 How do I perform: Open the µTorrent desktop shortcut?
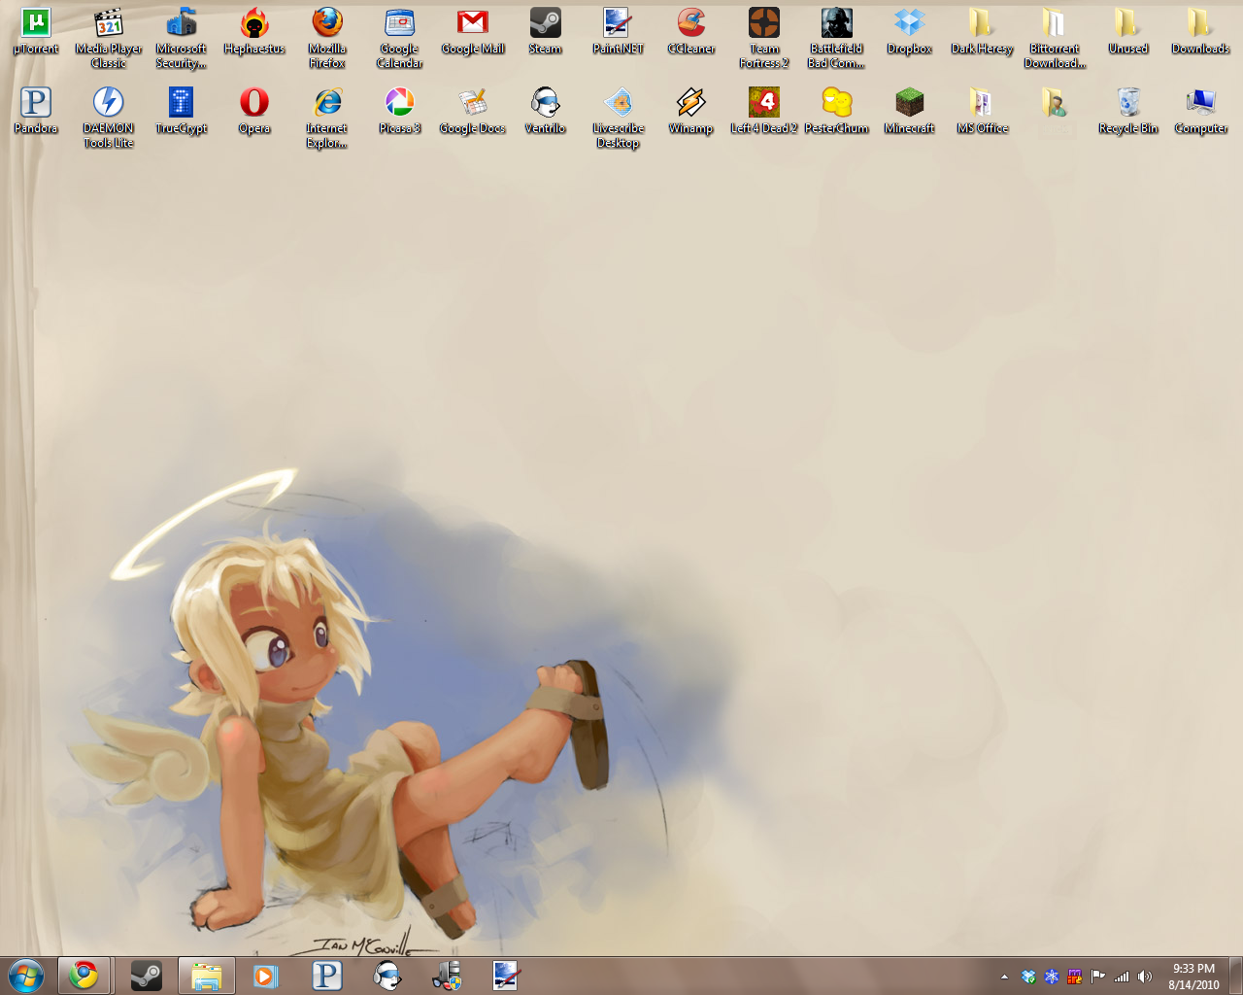pos(36,23)
